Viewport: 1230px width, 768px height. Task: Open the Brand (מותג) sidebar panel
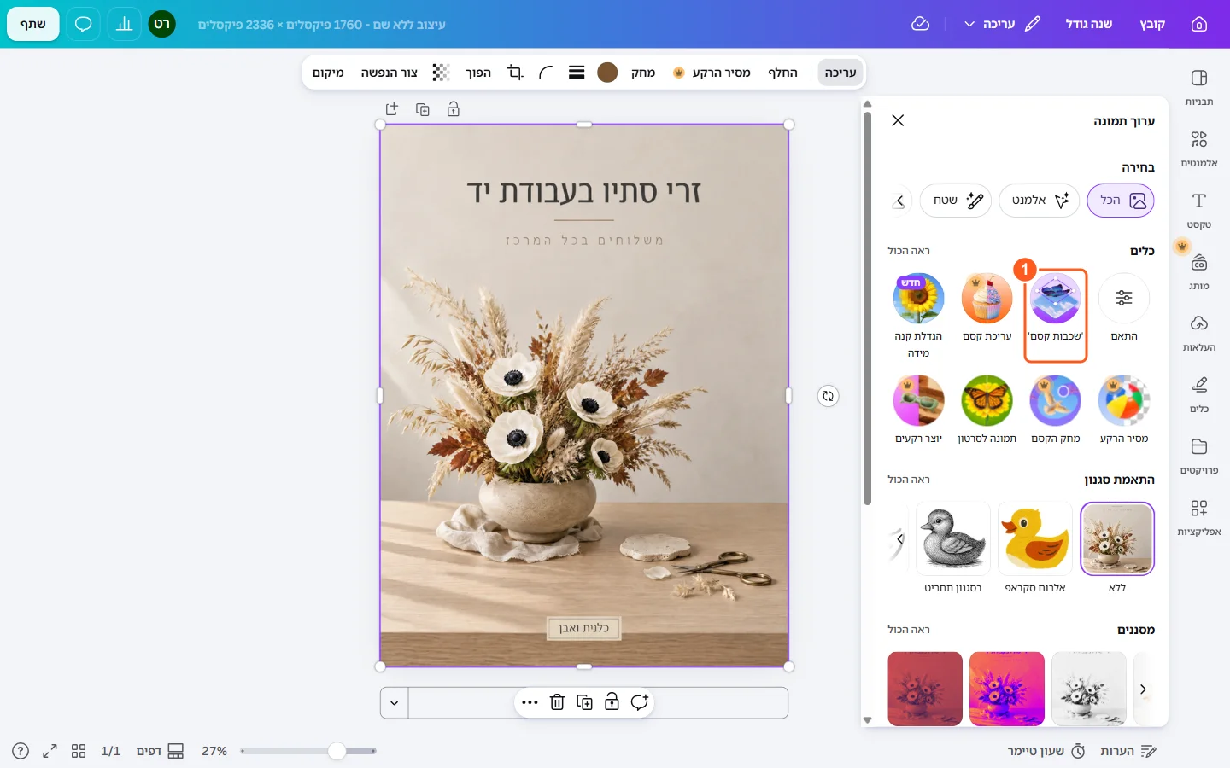1199,272
